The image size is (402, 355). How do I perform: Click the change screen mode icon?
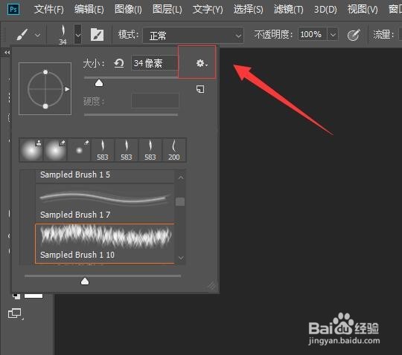pyautogui.click(x=15, y=313)
